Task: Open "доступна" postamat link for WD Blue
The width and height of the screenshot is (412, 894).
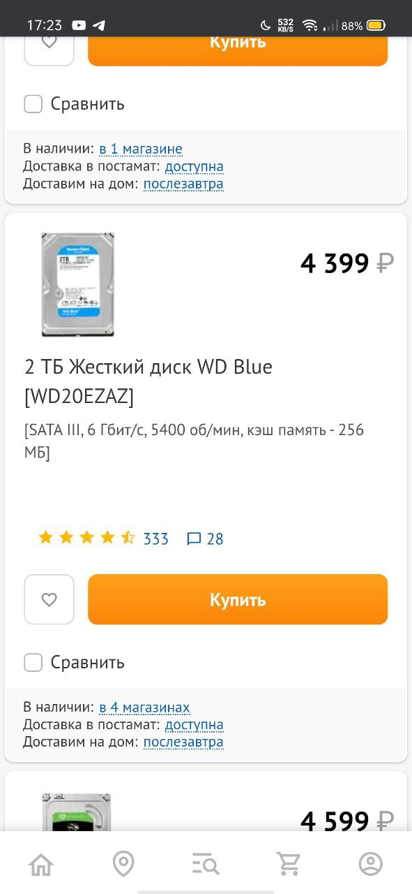Action: point(194,725)
